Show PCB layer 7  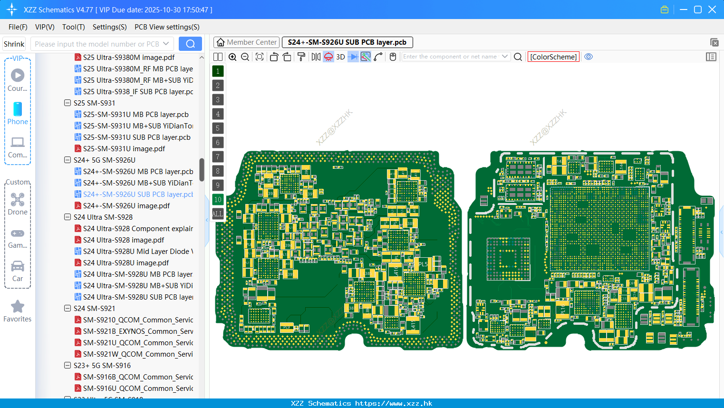[218, 156]
